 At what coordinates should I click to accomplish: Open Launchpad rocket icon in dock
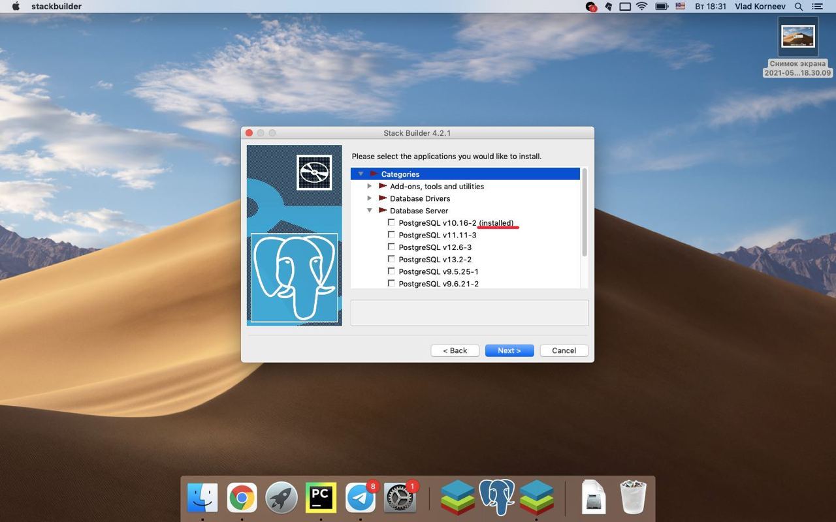(x=281, y=498)
